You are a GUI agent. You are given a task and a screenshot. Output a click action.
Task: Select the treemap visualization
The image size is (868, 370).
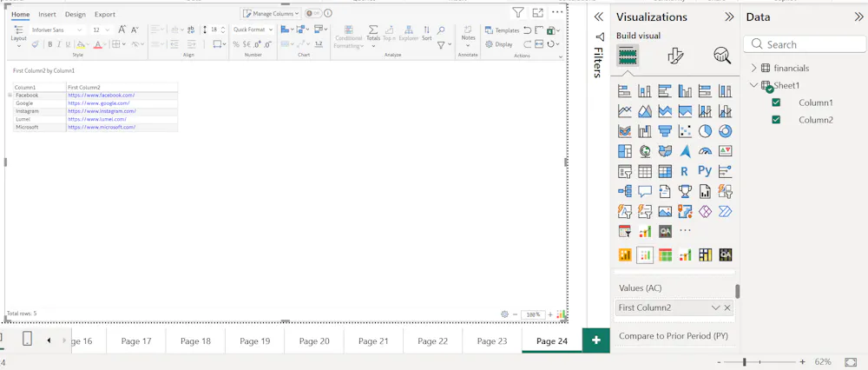(x=624, y=150)
